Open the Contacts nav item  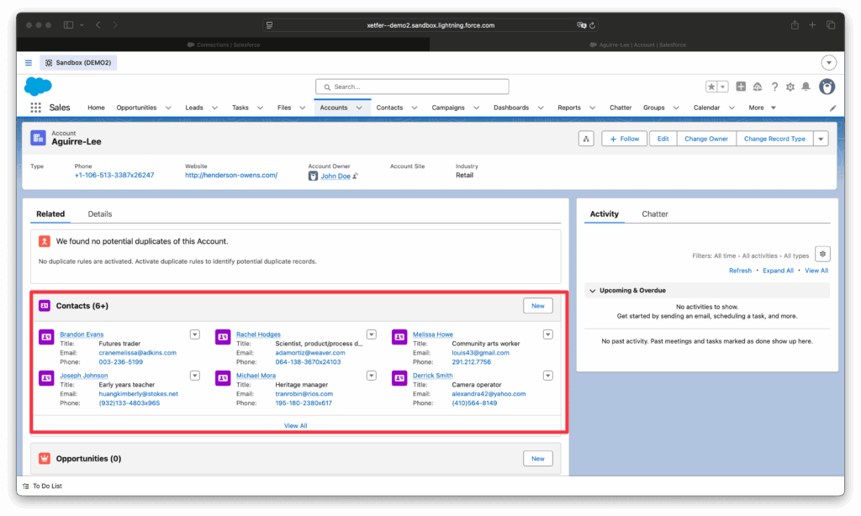click(x=389, y=108)
